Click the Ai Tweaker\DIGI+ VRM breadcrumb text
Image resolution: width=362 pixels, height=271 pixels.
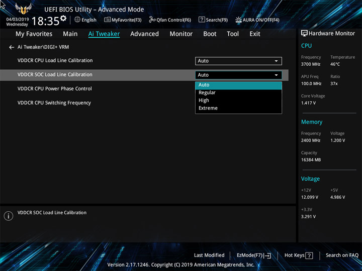43,47
